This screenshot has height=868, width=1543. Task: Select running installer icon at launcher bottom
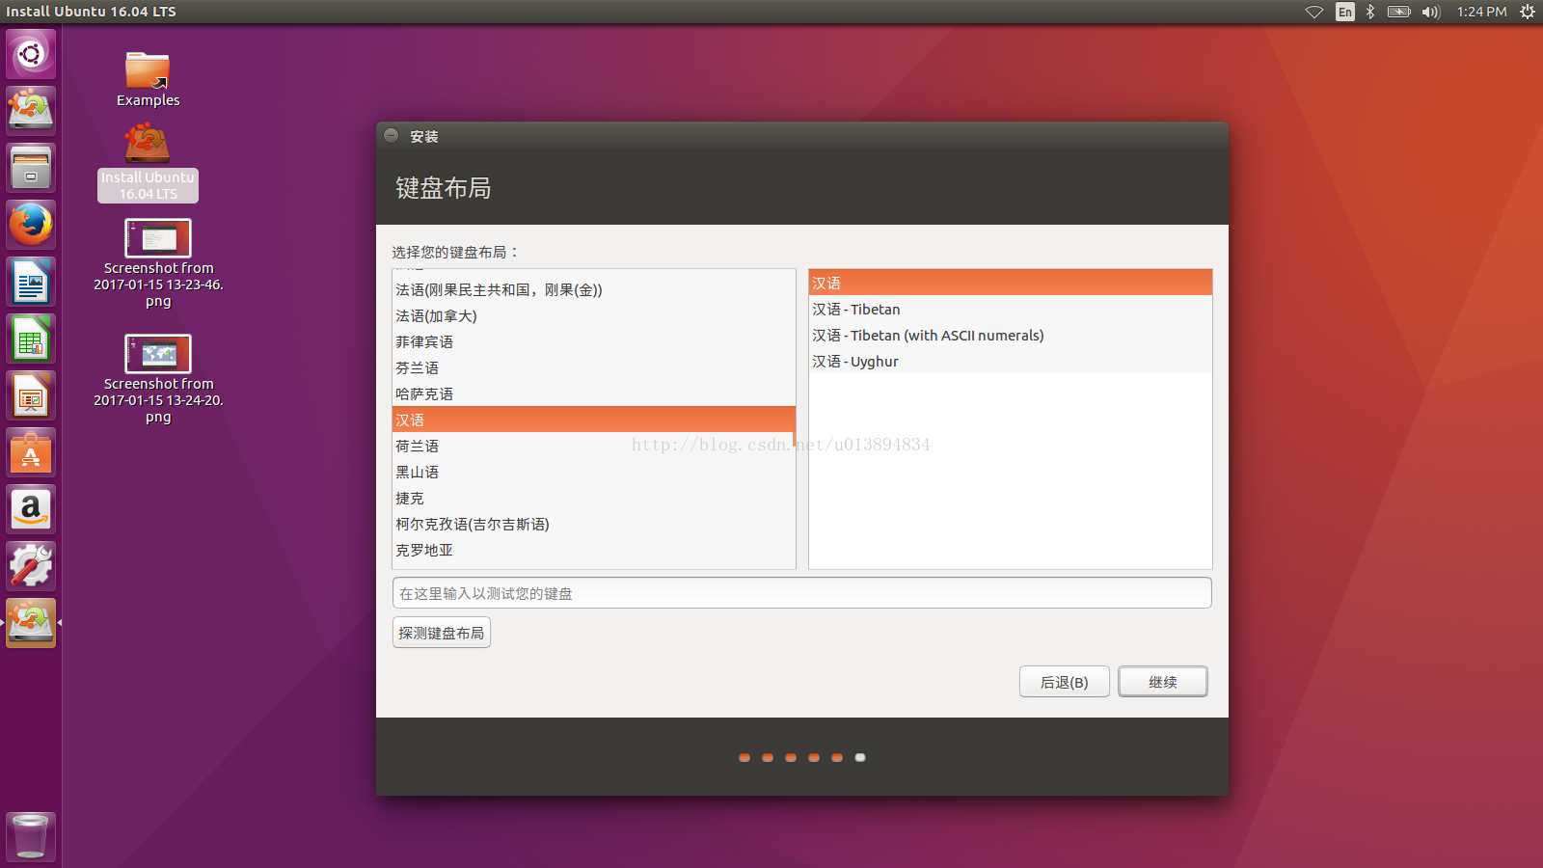(x=31, y=623)
